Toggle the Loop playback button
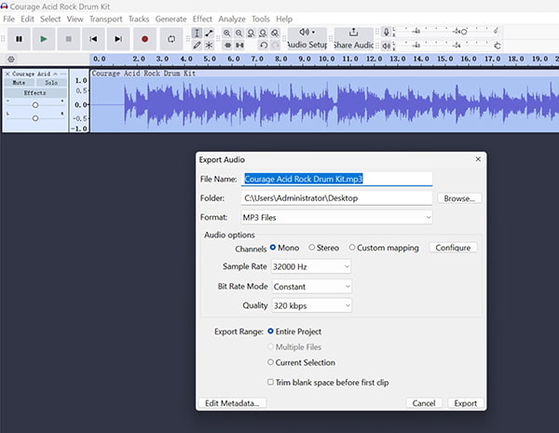 click(x=171, y=39)
